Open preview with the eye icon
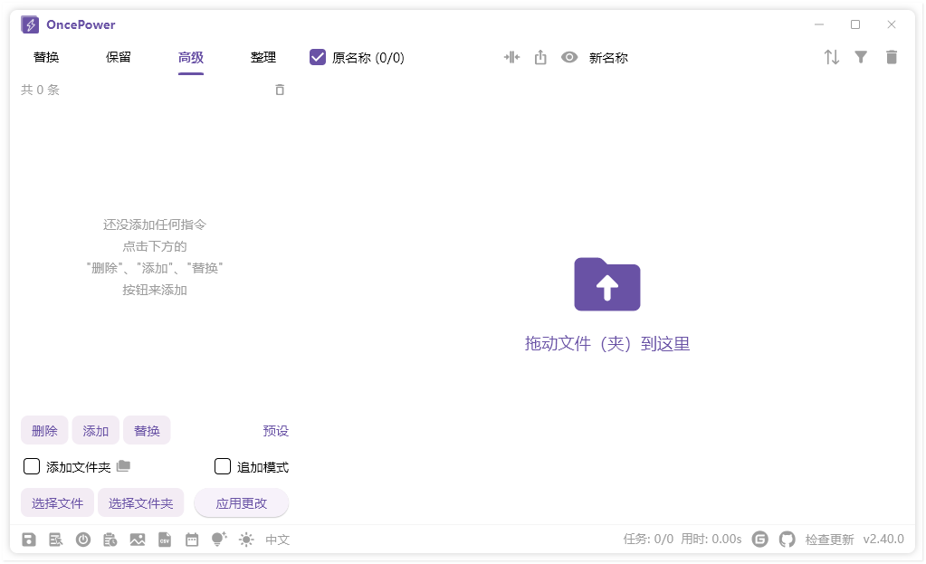The width and height of the screenshot is (926, 564). click(569, 56)
